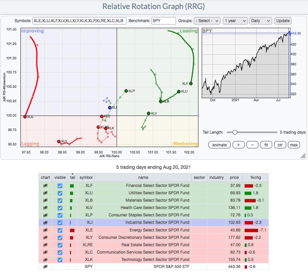Sort by the industry column header

tap(217, 178)
